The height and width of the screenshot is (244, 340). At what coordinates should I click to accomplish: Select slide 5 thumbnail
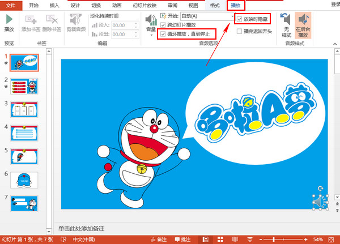click(24, 156)
